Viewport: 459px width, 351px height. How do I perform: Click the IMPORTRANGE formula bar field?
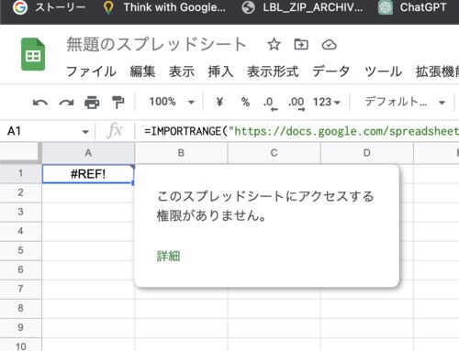point(301,131)
